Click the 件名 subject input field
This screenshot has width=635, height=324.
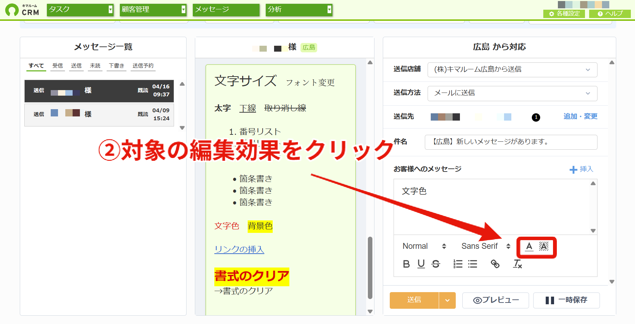[x=511, y=142]
